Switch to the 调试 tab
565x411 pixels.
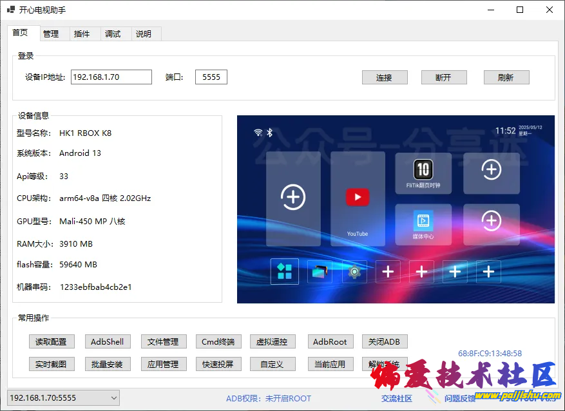tap(113, 34)
